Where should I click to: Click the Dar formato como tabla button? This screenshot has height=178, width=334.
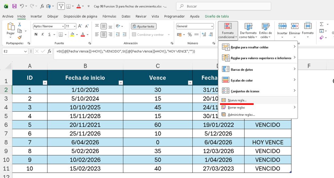248,31
